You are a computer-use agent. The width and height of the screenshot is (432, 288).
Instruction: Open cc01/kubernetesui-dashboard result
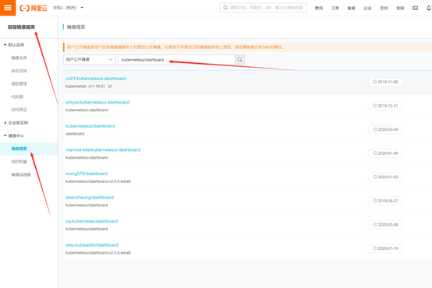(x=96, y=79)
